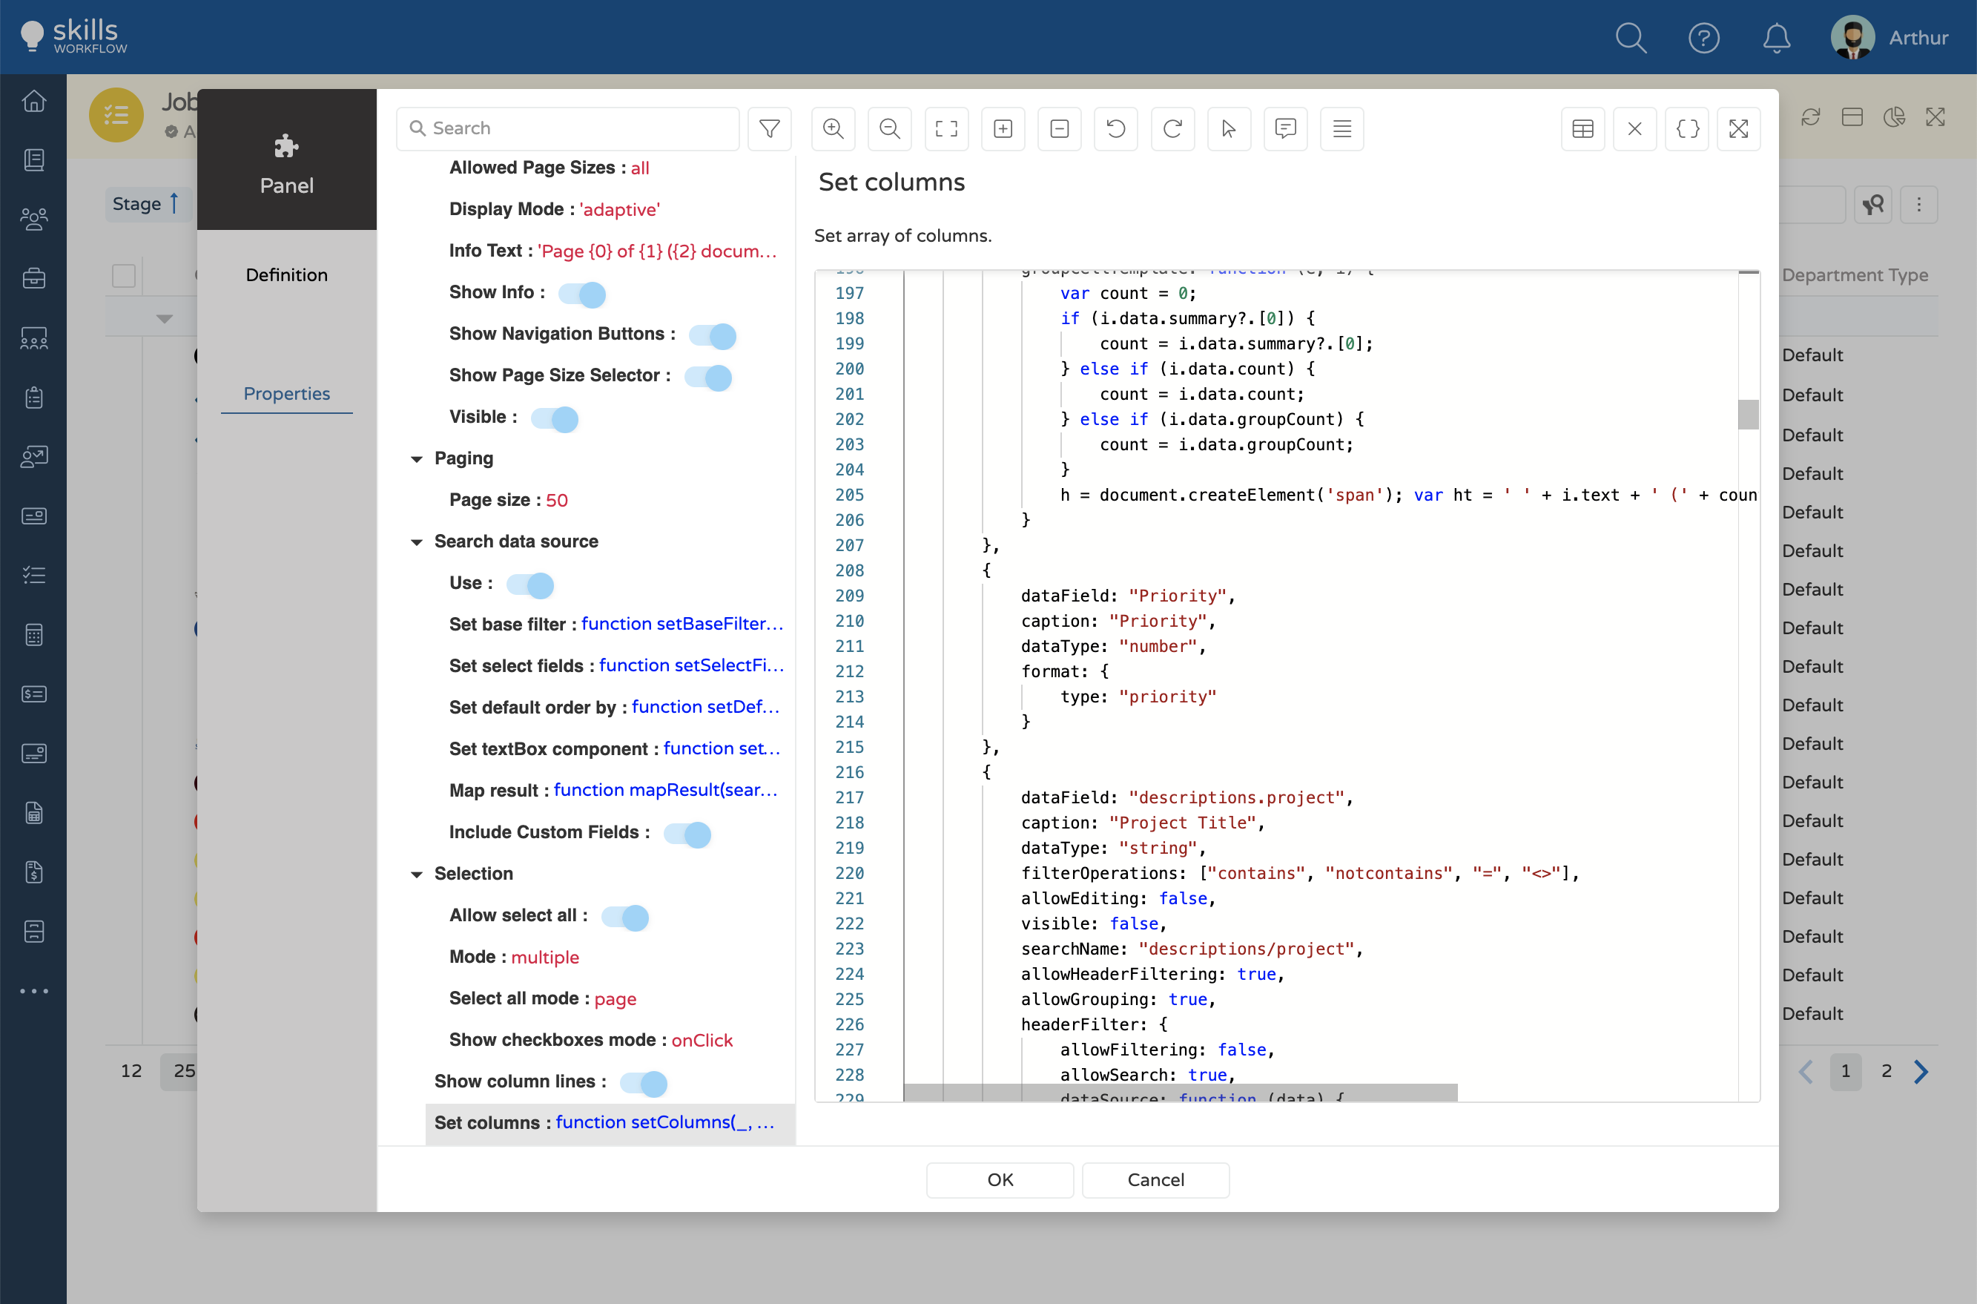Click the filter funnel icon

(x=769, y=129)
